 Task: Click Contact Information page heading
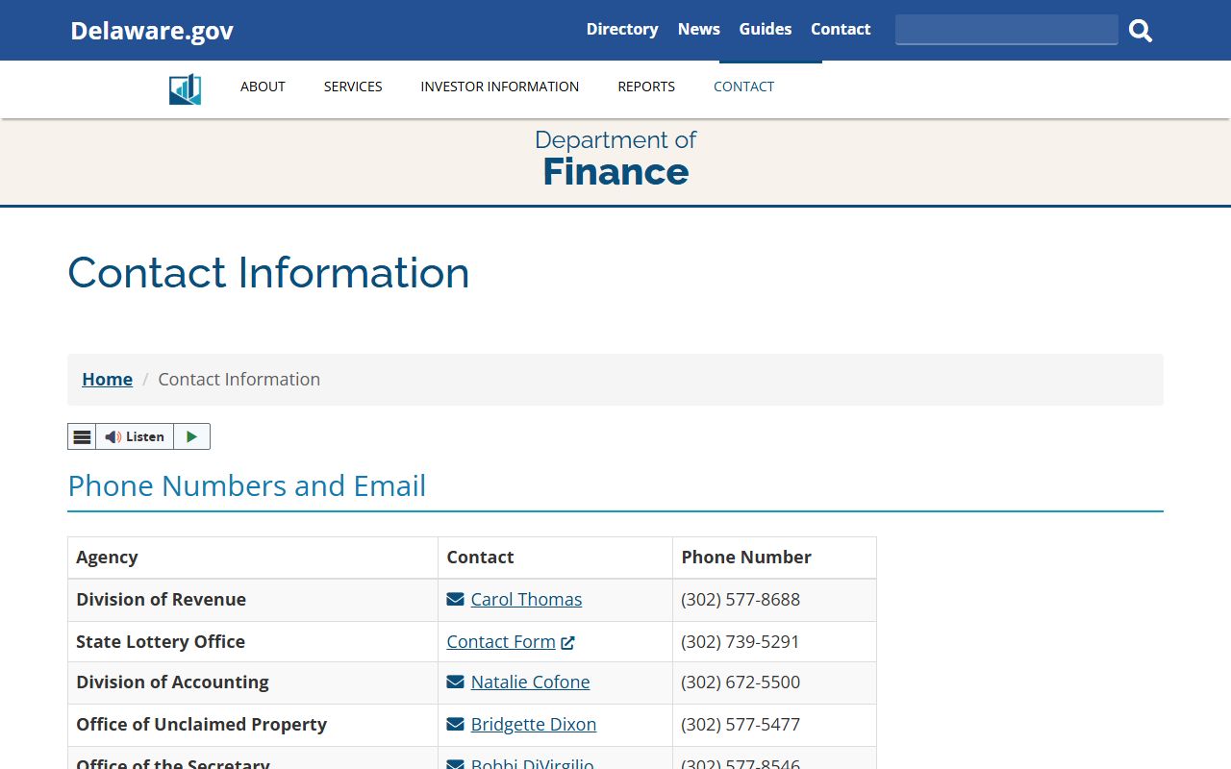click(268, 273)
